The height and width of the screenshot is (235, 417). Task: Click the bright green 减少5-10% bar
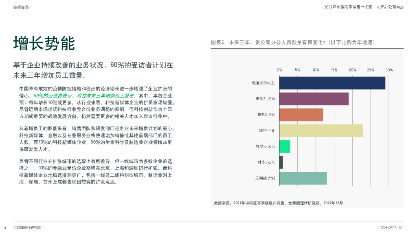coord(285,146)
